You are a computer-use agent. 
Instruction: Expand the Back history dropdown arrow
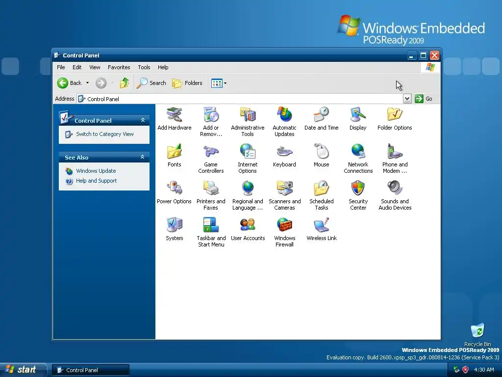[87, 83]
